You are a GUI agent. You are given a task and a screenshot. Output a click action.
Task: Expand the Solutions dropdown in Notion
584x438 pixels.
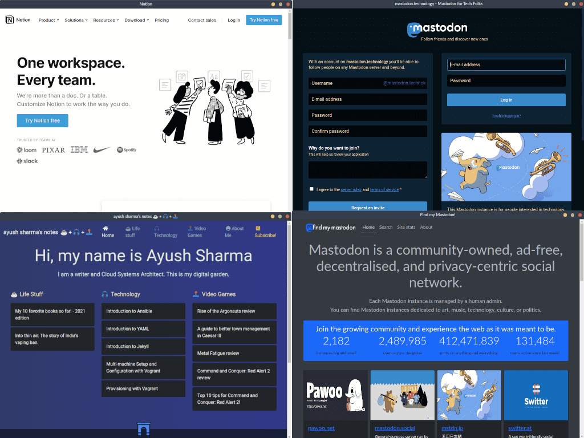coord(76,20)
